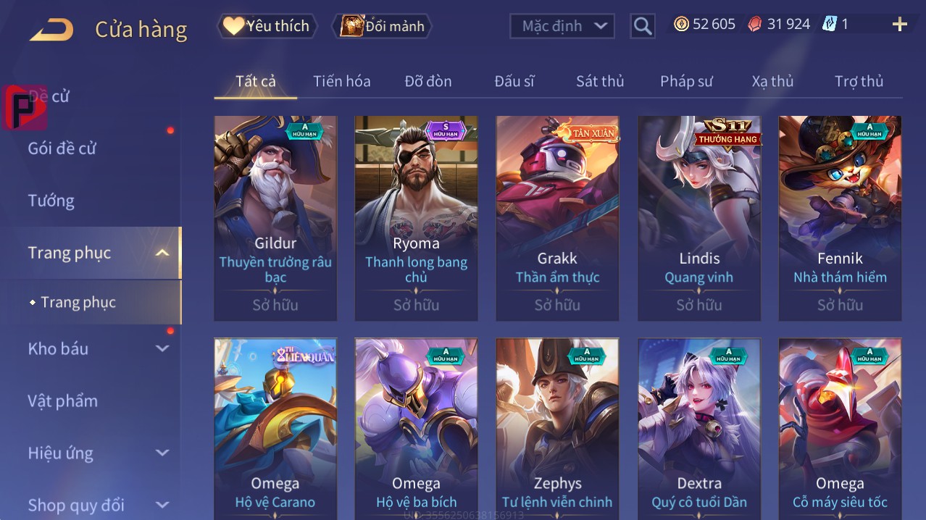Open the Mặc định sort dropdown
The image size is (926, 520).
pyautogui.click(x=562, y=26)
